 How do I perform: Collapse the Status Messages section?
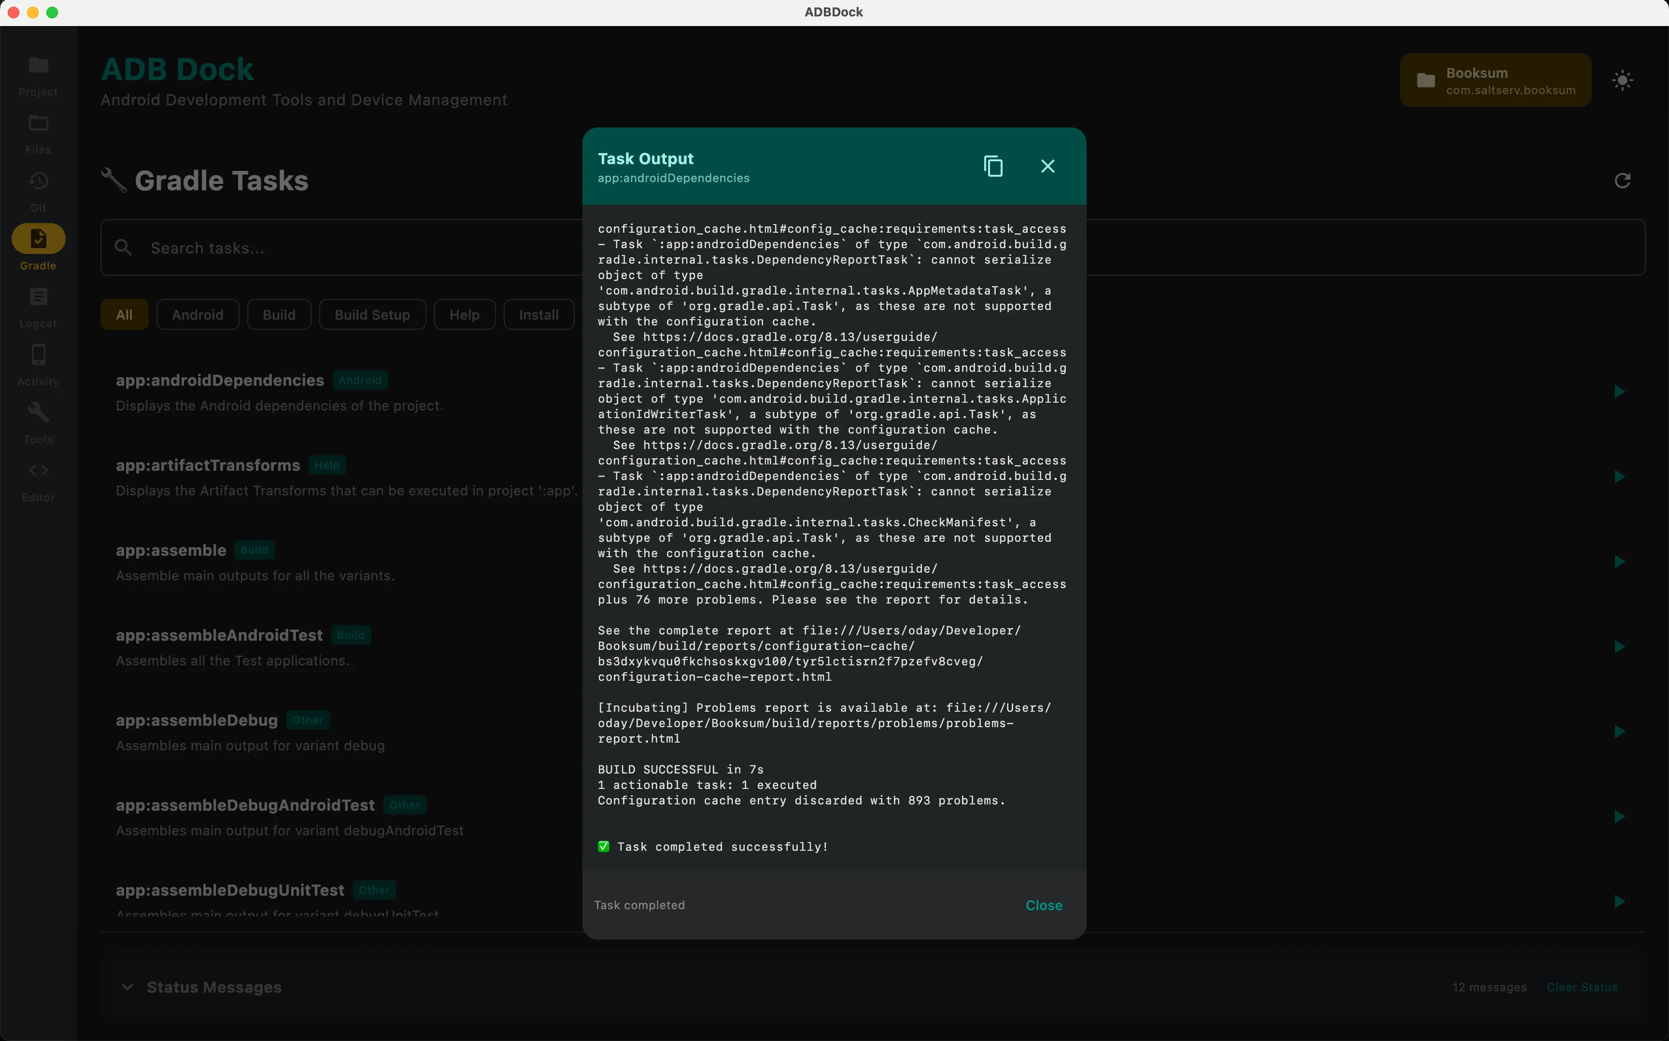[x=128, y=986]
